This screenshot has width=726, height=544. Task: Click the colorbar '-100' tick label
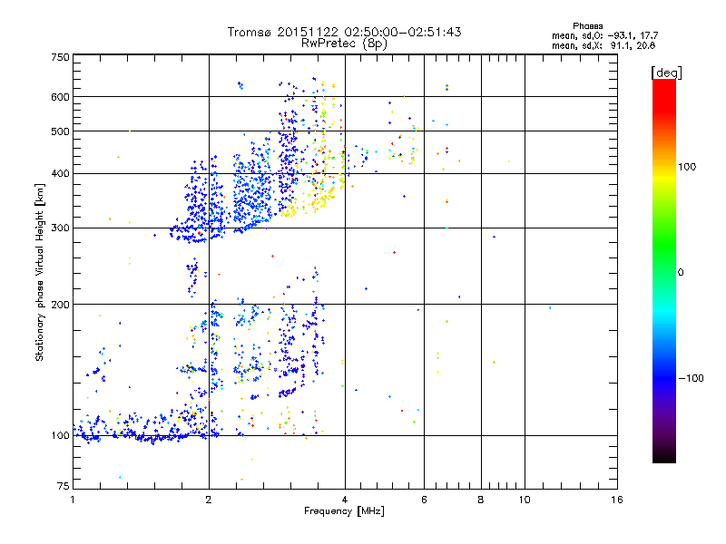coord(692,378)
